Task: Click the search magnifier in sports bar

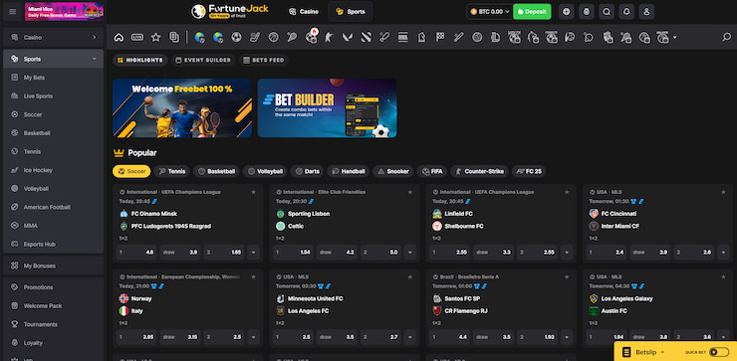Action: click(x=726, y=37)
